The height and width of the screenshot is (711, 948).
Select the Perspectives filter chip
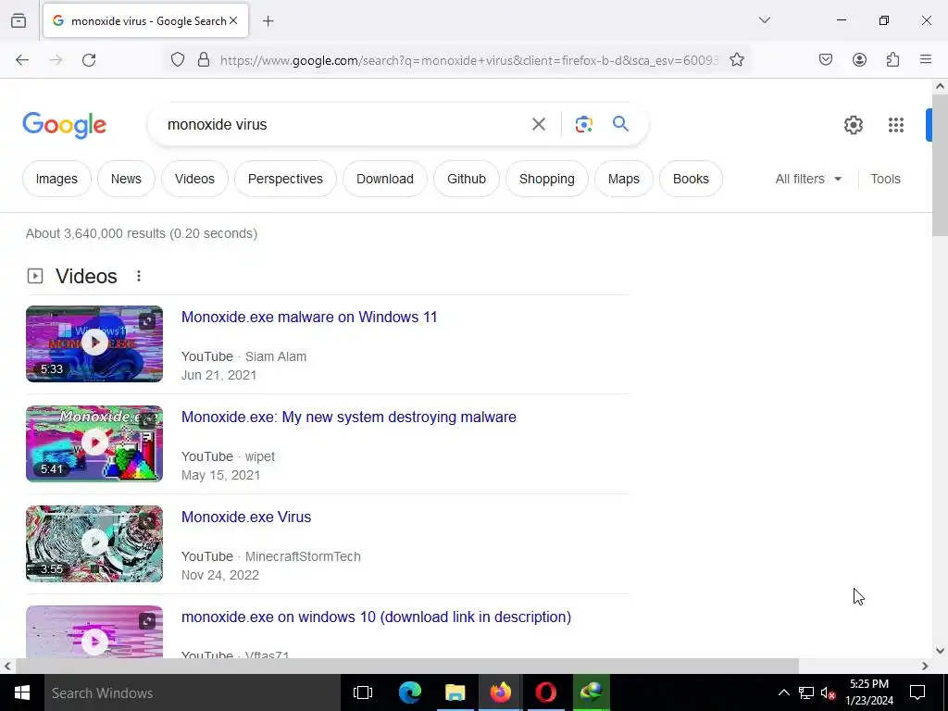click(285, 179)
